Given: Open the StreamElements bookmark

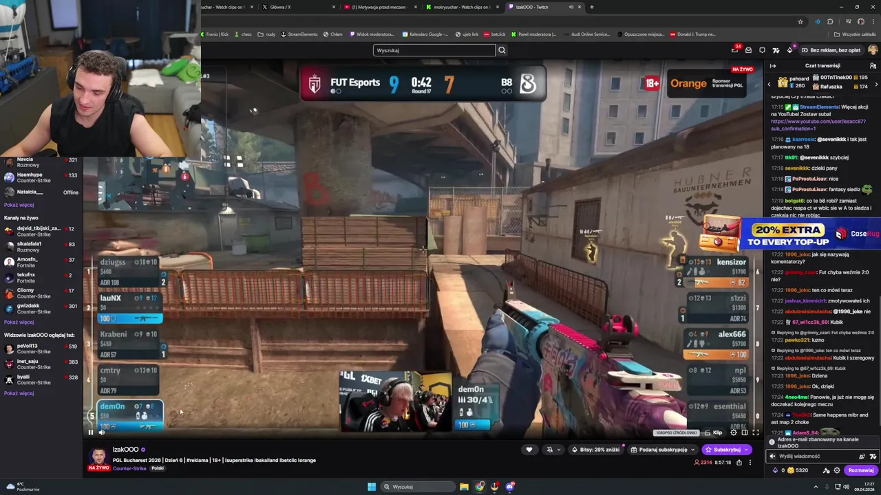Looking at the screenshot, I should tap(299, 34).
